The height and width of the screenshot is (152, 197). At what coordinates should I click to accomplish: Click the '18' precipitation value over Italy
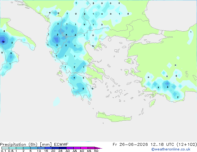click(3, 42)
